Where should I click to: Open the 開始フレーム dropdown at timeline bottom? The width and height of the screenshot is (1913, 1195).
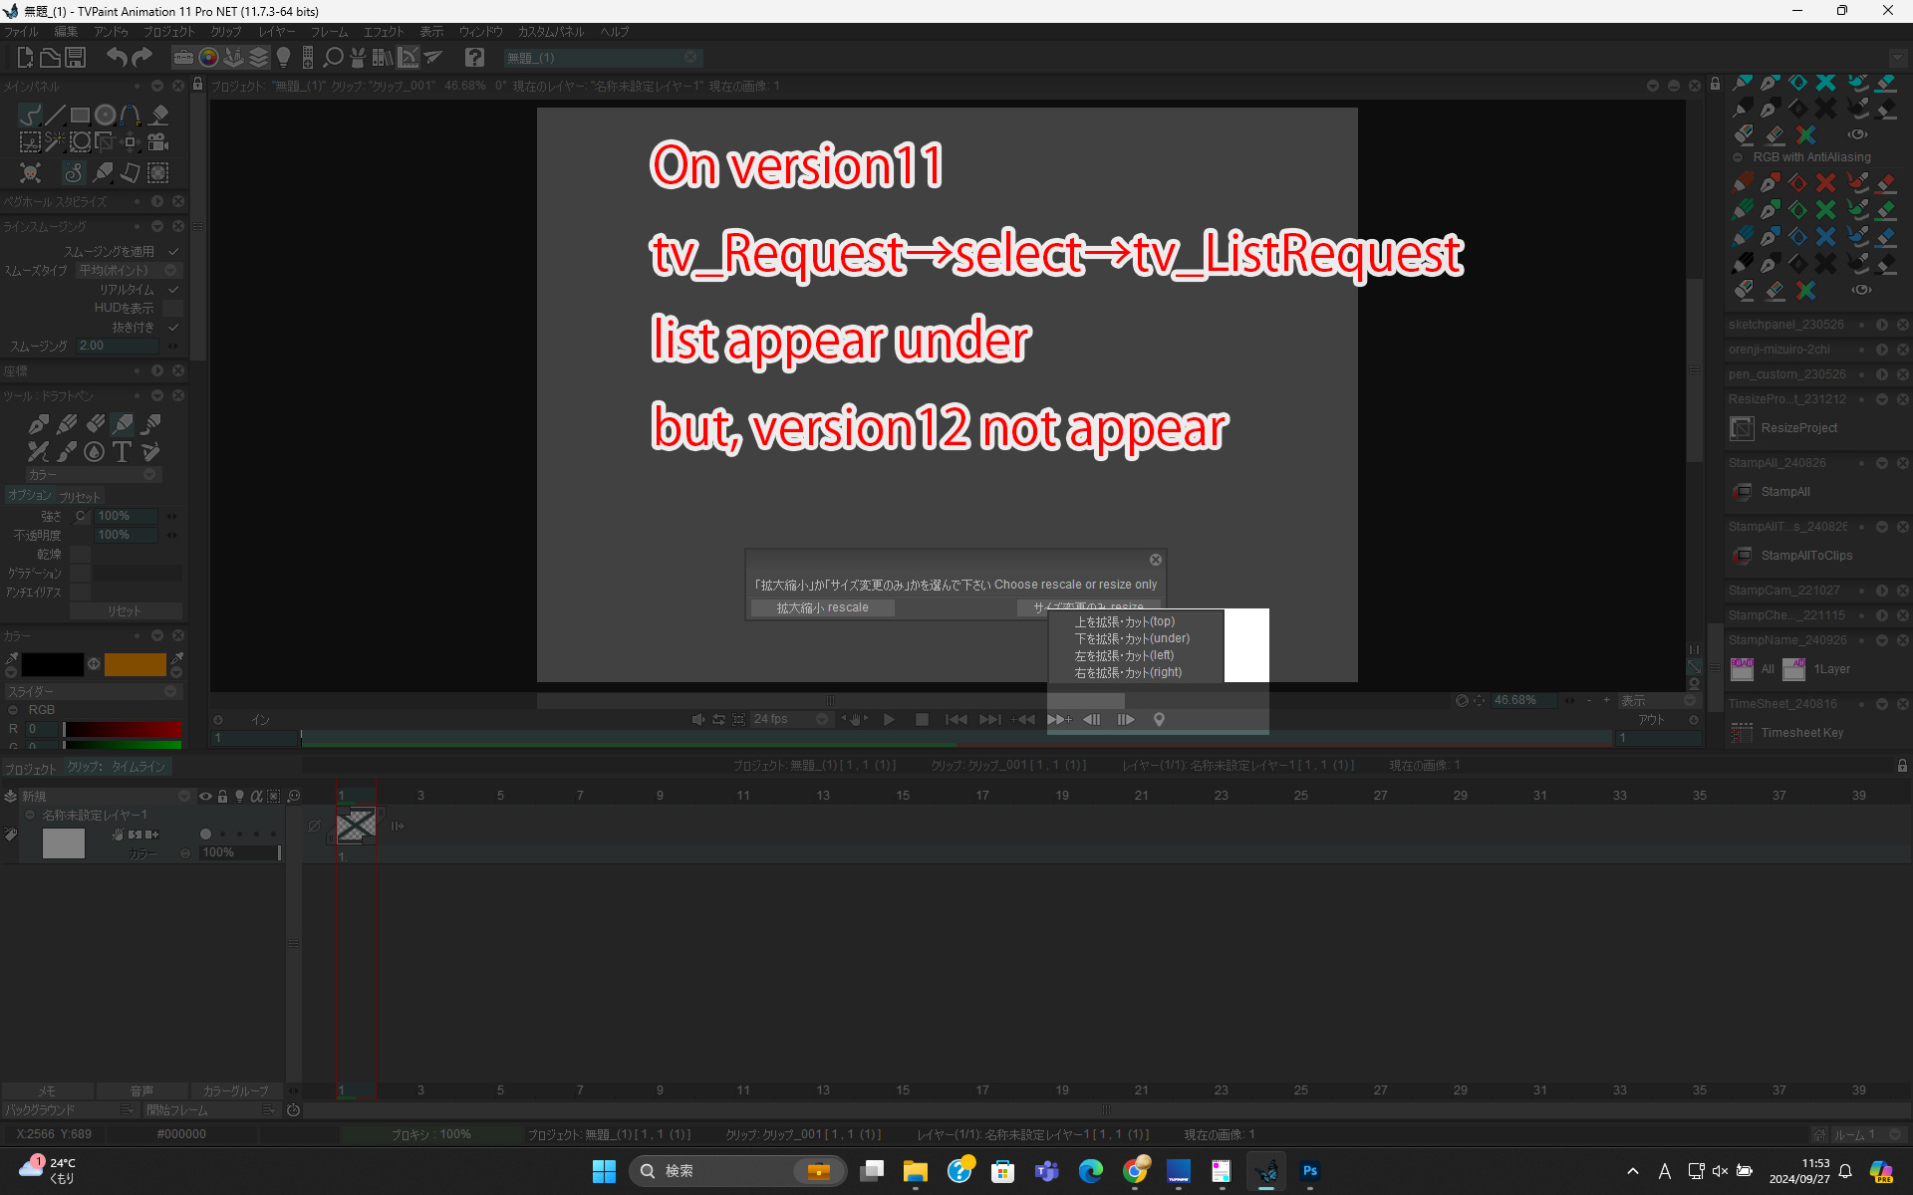coord(210,1110)
